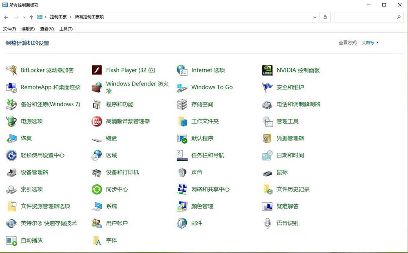Click the 高清晰音频管理器 speaker icon
The image size is (408, 253).
(97, 121)
